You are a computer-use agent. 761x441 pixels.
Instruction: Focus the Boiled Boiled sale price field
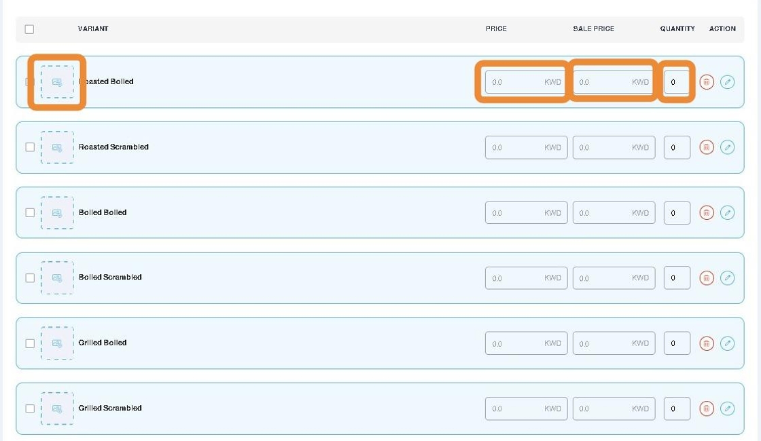pyautogui.click(x=614, y=213)
